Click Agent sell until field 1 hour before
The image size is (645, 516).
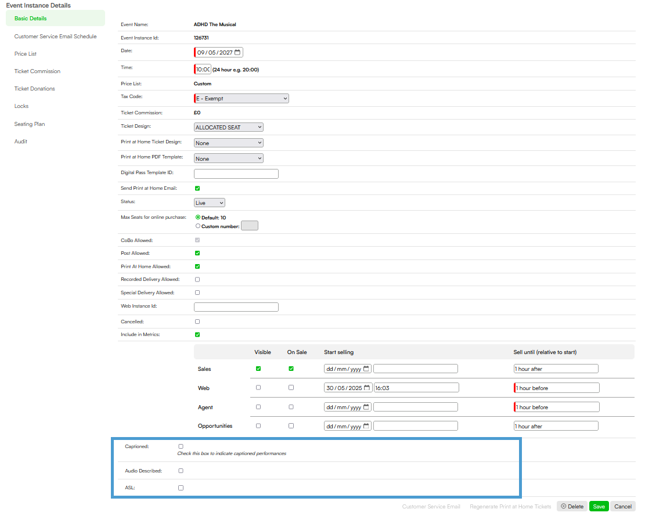click(557, 407)
